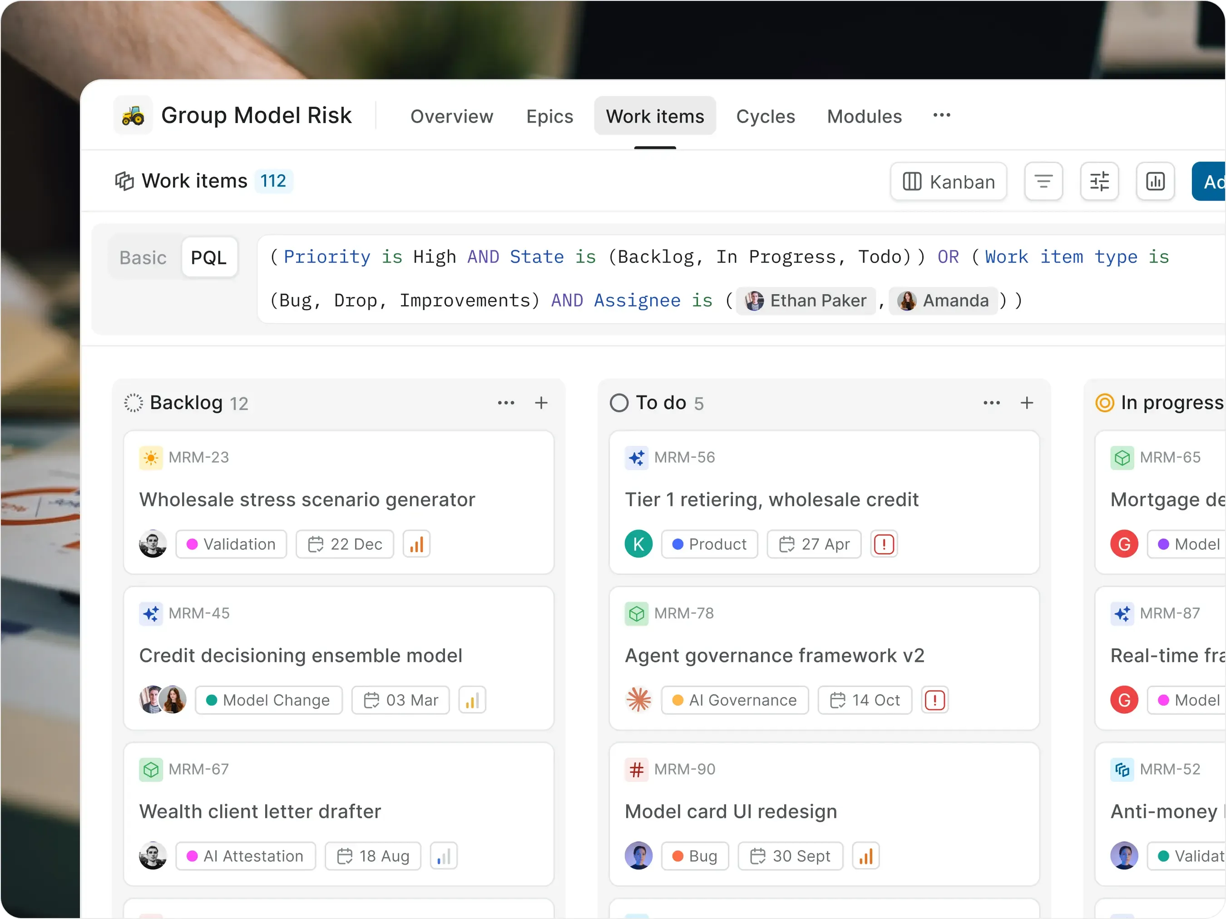
Task: Switch filter mode to Basic
Action: coord(143,257)
